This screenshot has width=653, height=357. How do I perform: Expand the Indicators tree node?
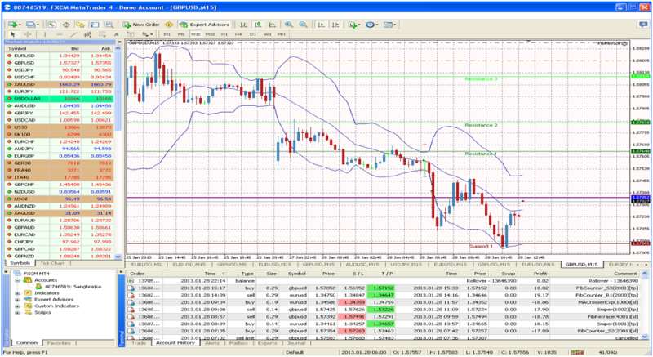[x=17, y=293]
